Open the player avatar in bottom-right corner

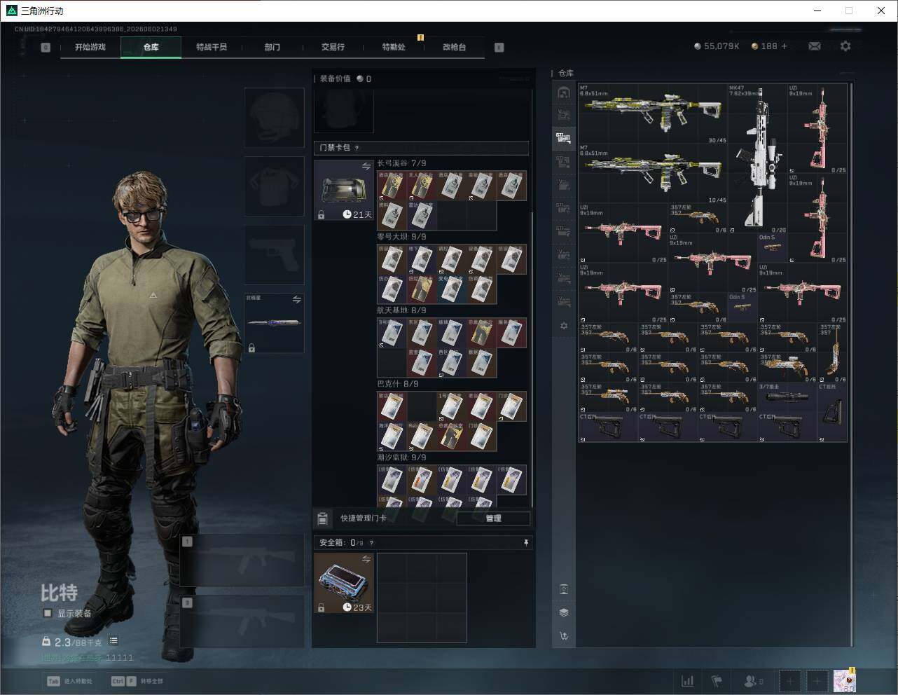tap(844, 680)
